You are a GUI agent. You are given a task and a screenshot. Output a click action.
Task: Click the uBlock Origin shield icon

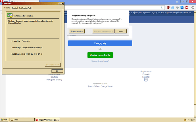[x=168, y=8]
